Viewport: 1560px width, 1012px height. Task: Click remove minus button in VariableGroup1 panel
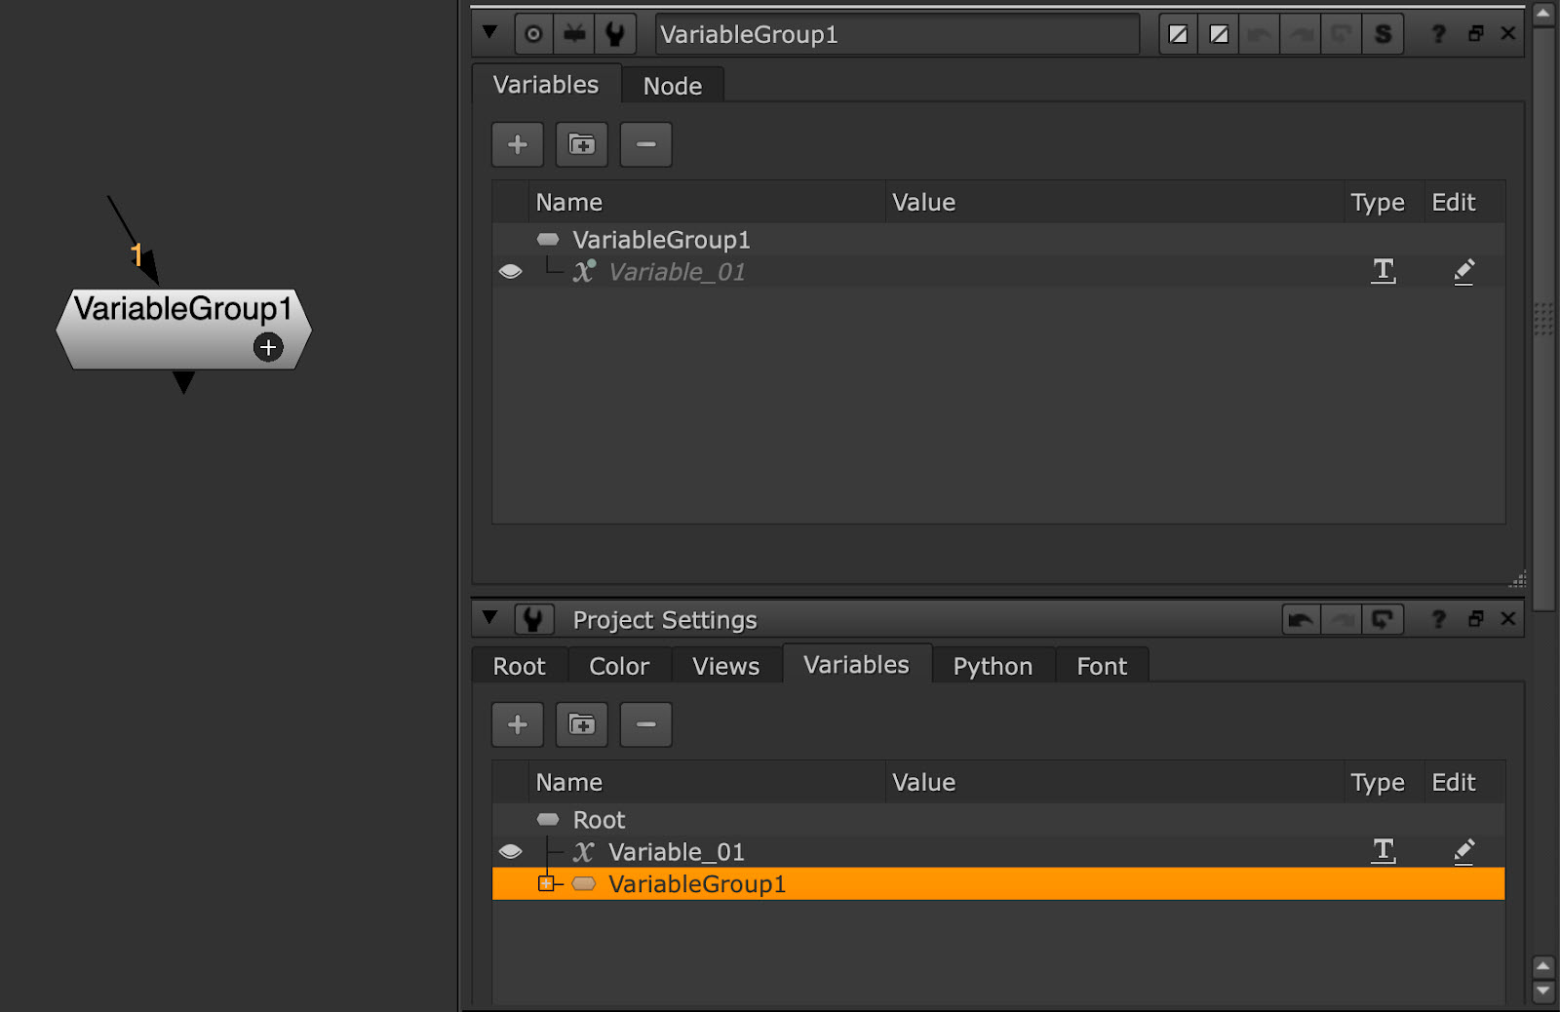click(x=645, y=144)
